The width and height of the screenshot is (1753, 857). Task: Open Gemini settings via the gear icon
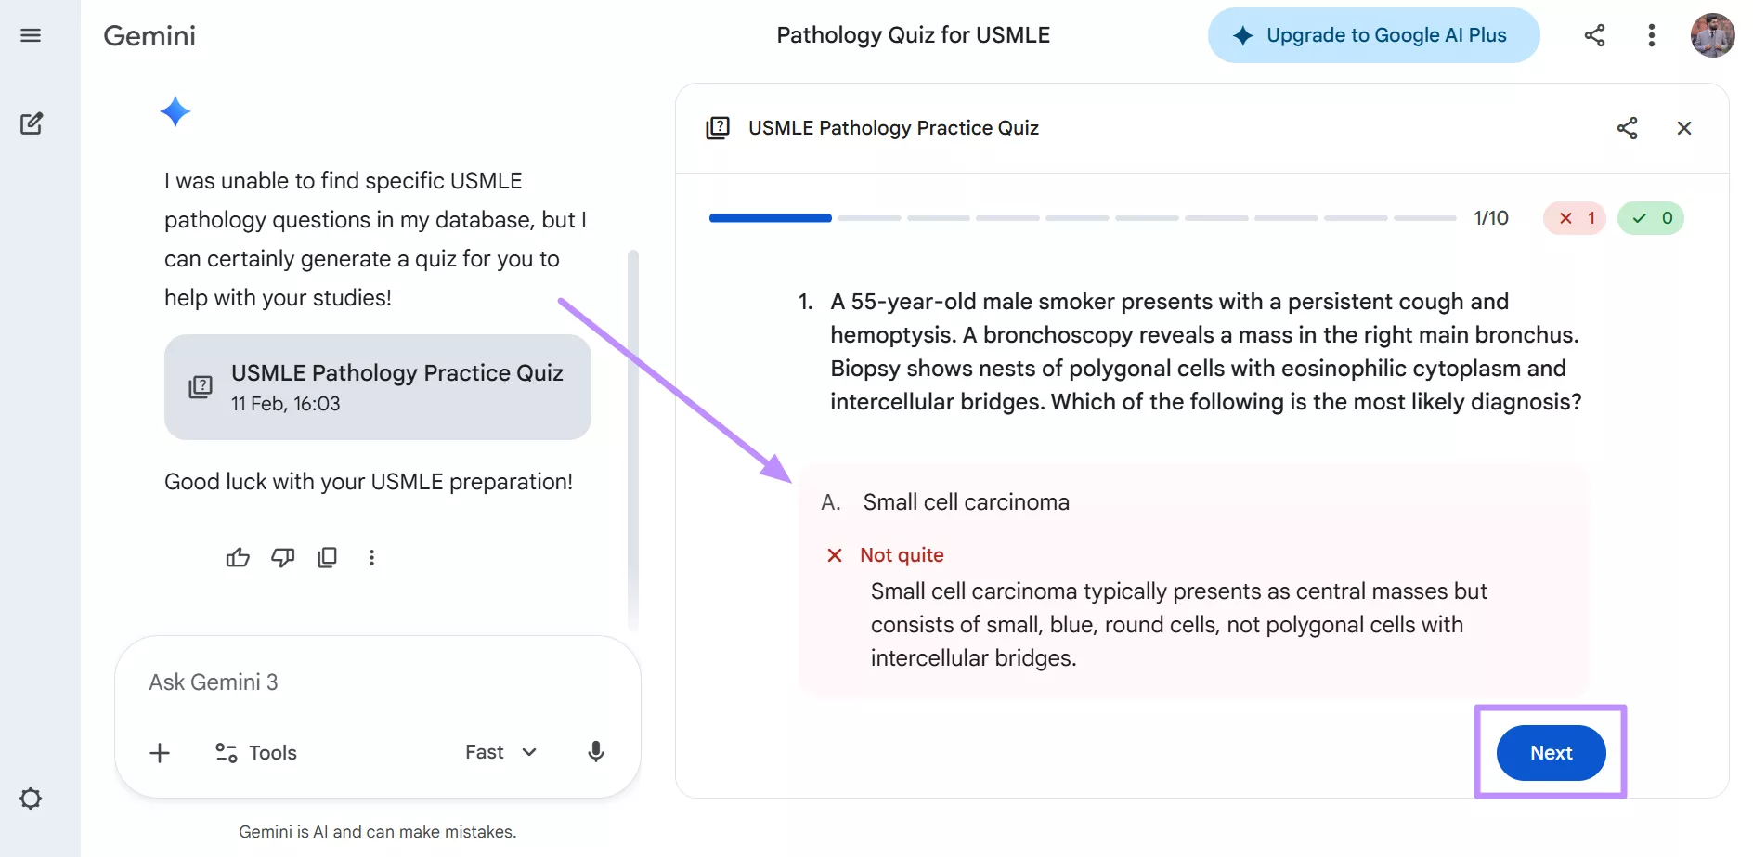pos(32,799)
